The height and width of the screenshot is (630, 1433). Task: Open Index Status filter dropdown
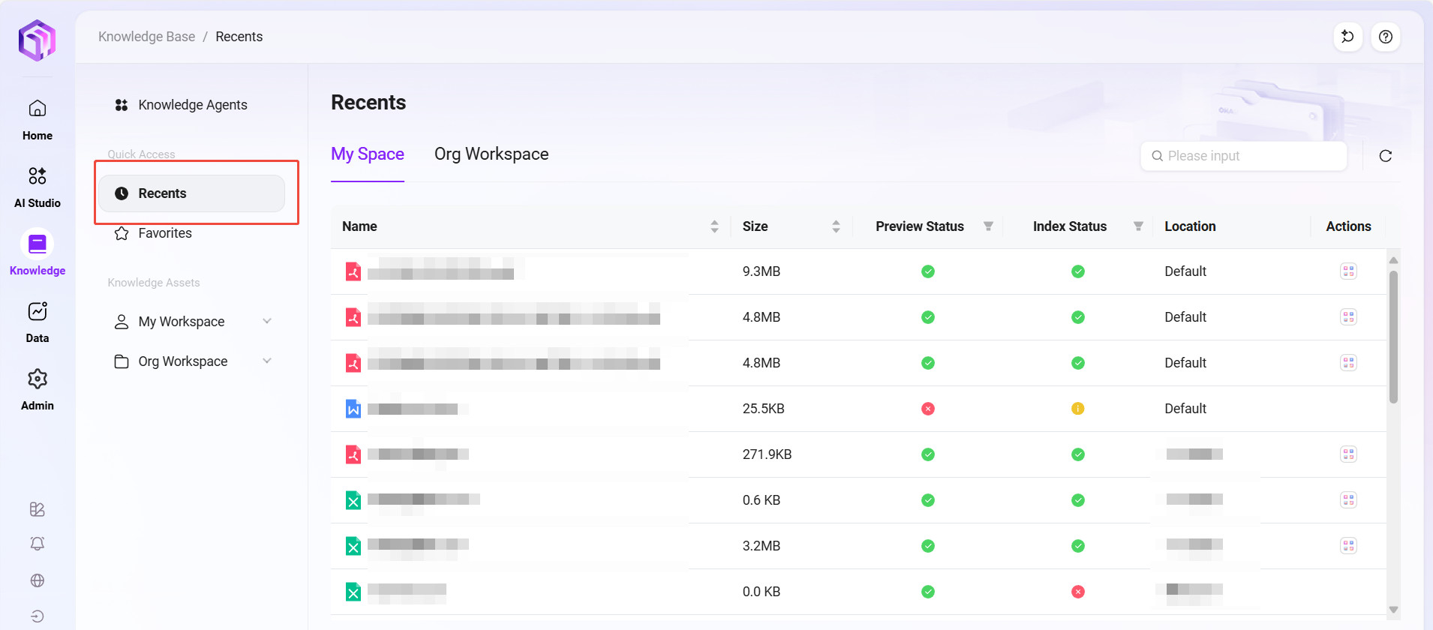click(1138, 226)
